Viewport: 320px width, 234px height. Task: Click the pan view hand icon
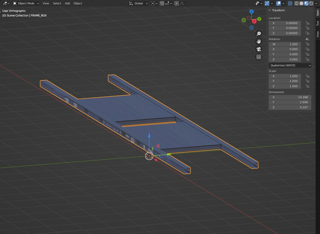point(259,41)
